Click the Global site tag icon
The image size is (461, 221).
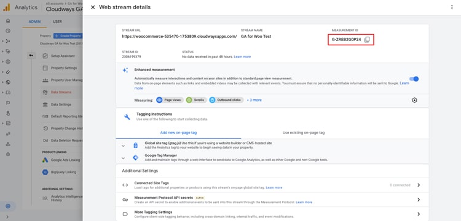click(x=135, y=146)
